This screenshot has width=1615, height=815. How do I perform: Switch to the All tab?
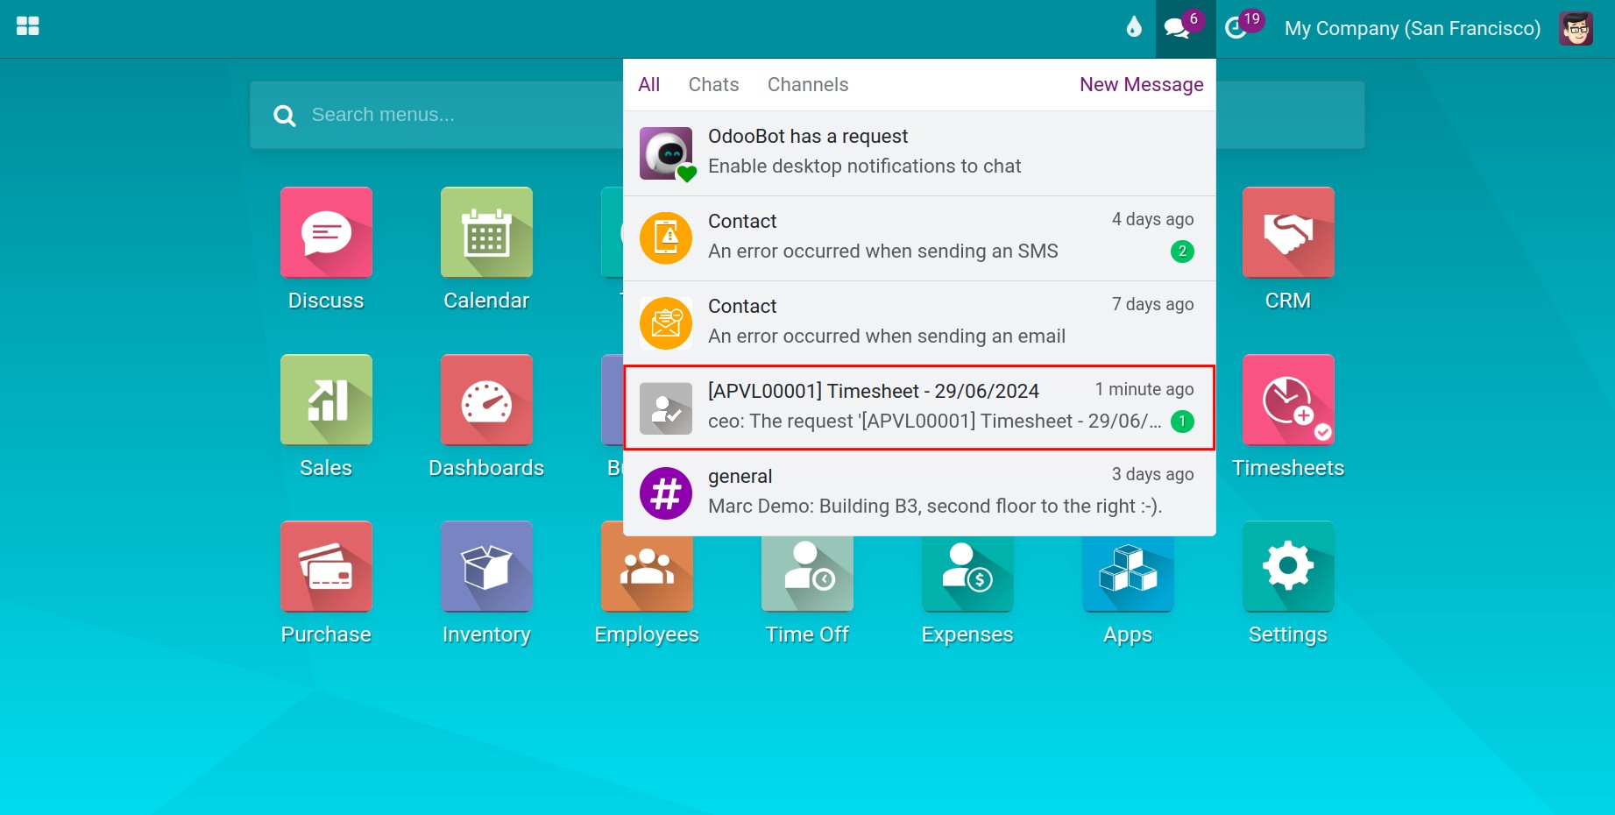click(648, 84)
